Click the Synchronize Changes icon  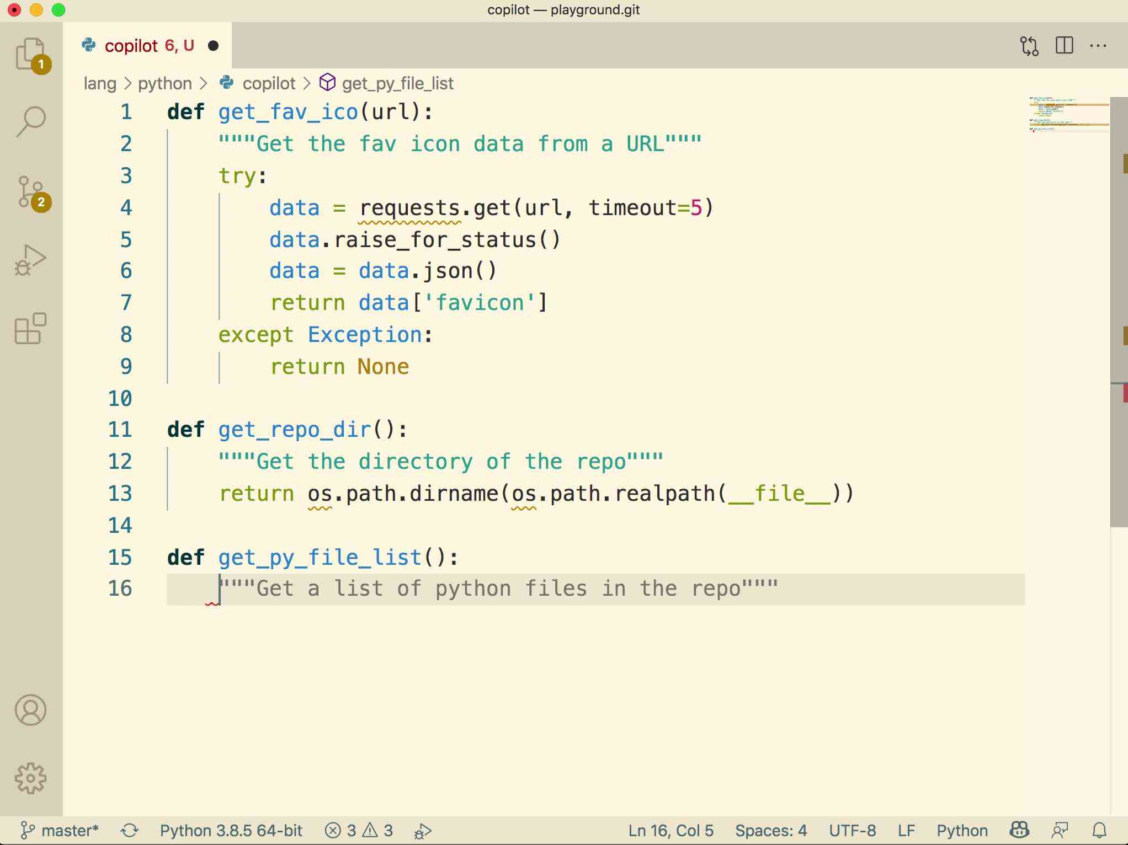click(130, 831)
